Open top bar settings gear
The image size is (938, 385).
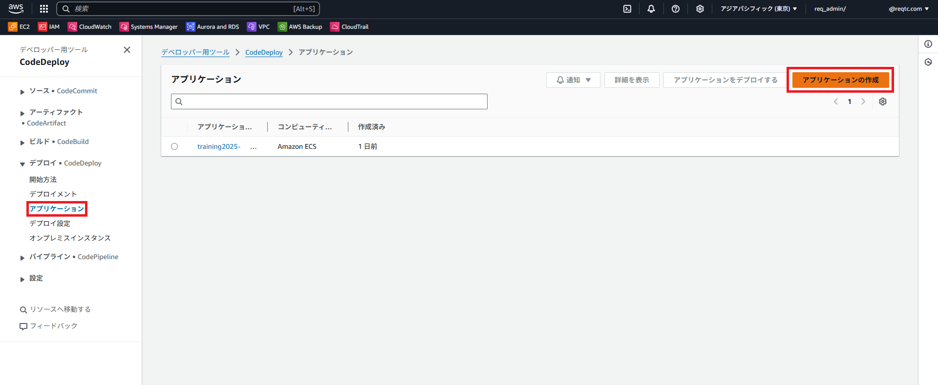700,9
